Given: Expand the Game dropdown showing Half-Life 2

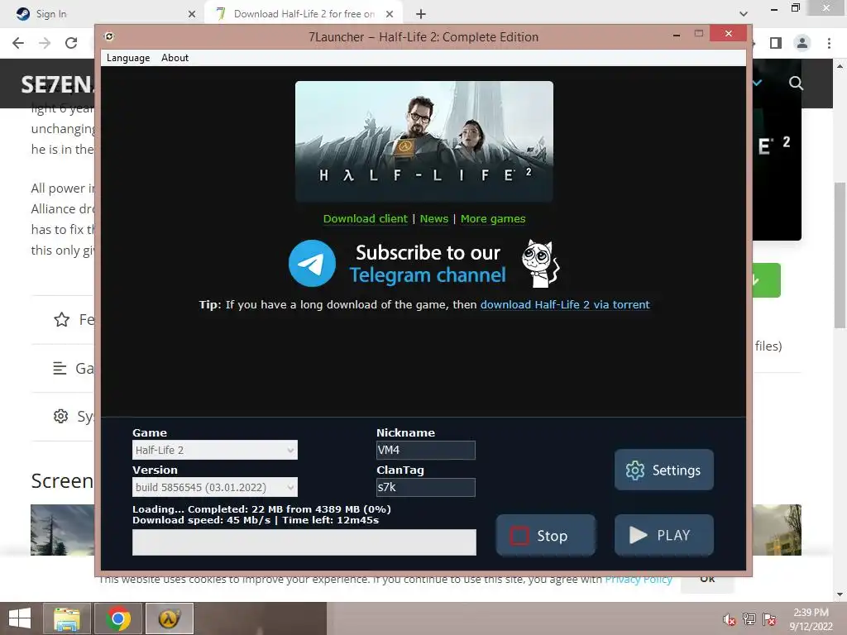Looking at the screenshot, I should [215, 450].
